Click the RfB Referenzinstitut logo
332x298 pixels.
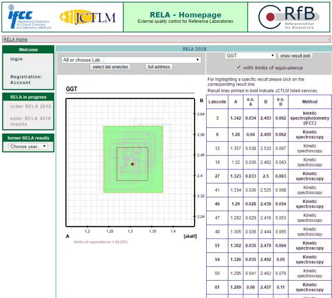289,17
